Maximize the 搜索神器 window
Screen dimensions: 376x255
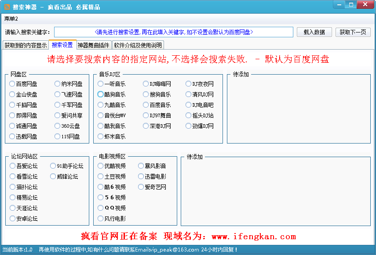tap(351, 4)
